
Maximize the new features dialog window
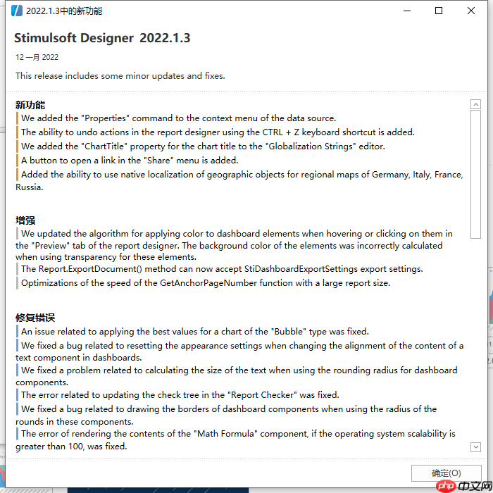(x=439, y=11)
